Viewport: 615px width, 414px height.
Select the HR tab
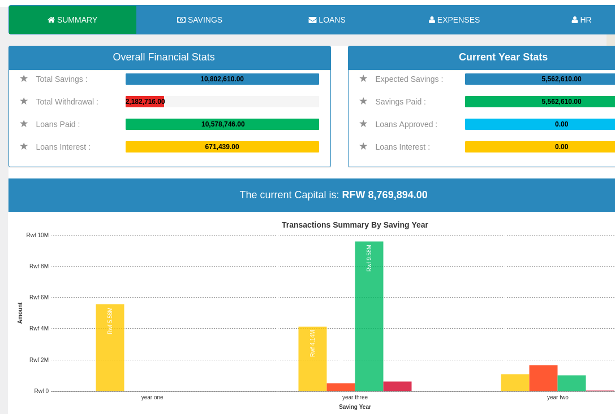coord(582,20)
